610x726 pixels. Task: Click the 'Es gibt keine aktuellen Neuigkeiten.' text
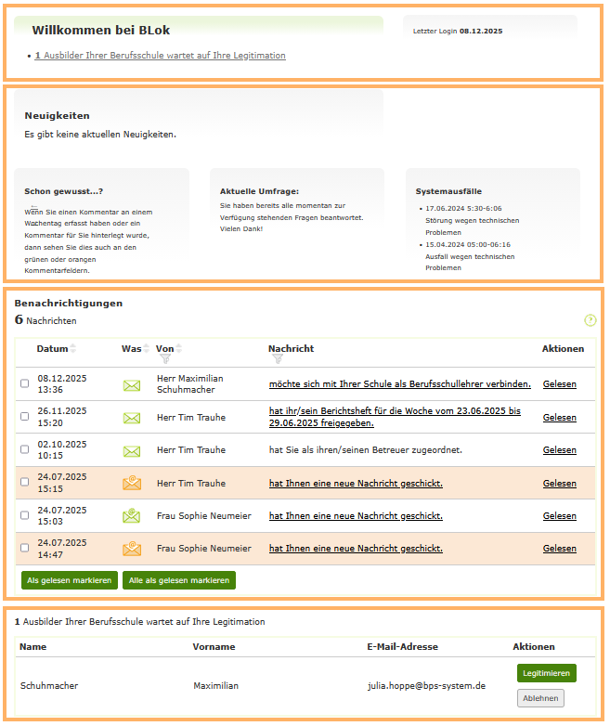pyautogui.click(x=100, y=135)
